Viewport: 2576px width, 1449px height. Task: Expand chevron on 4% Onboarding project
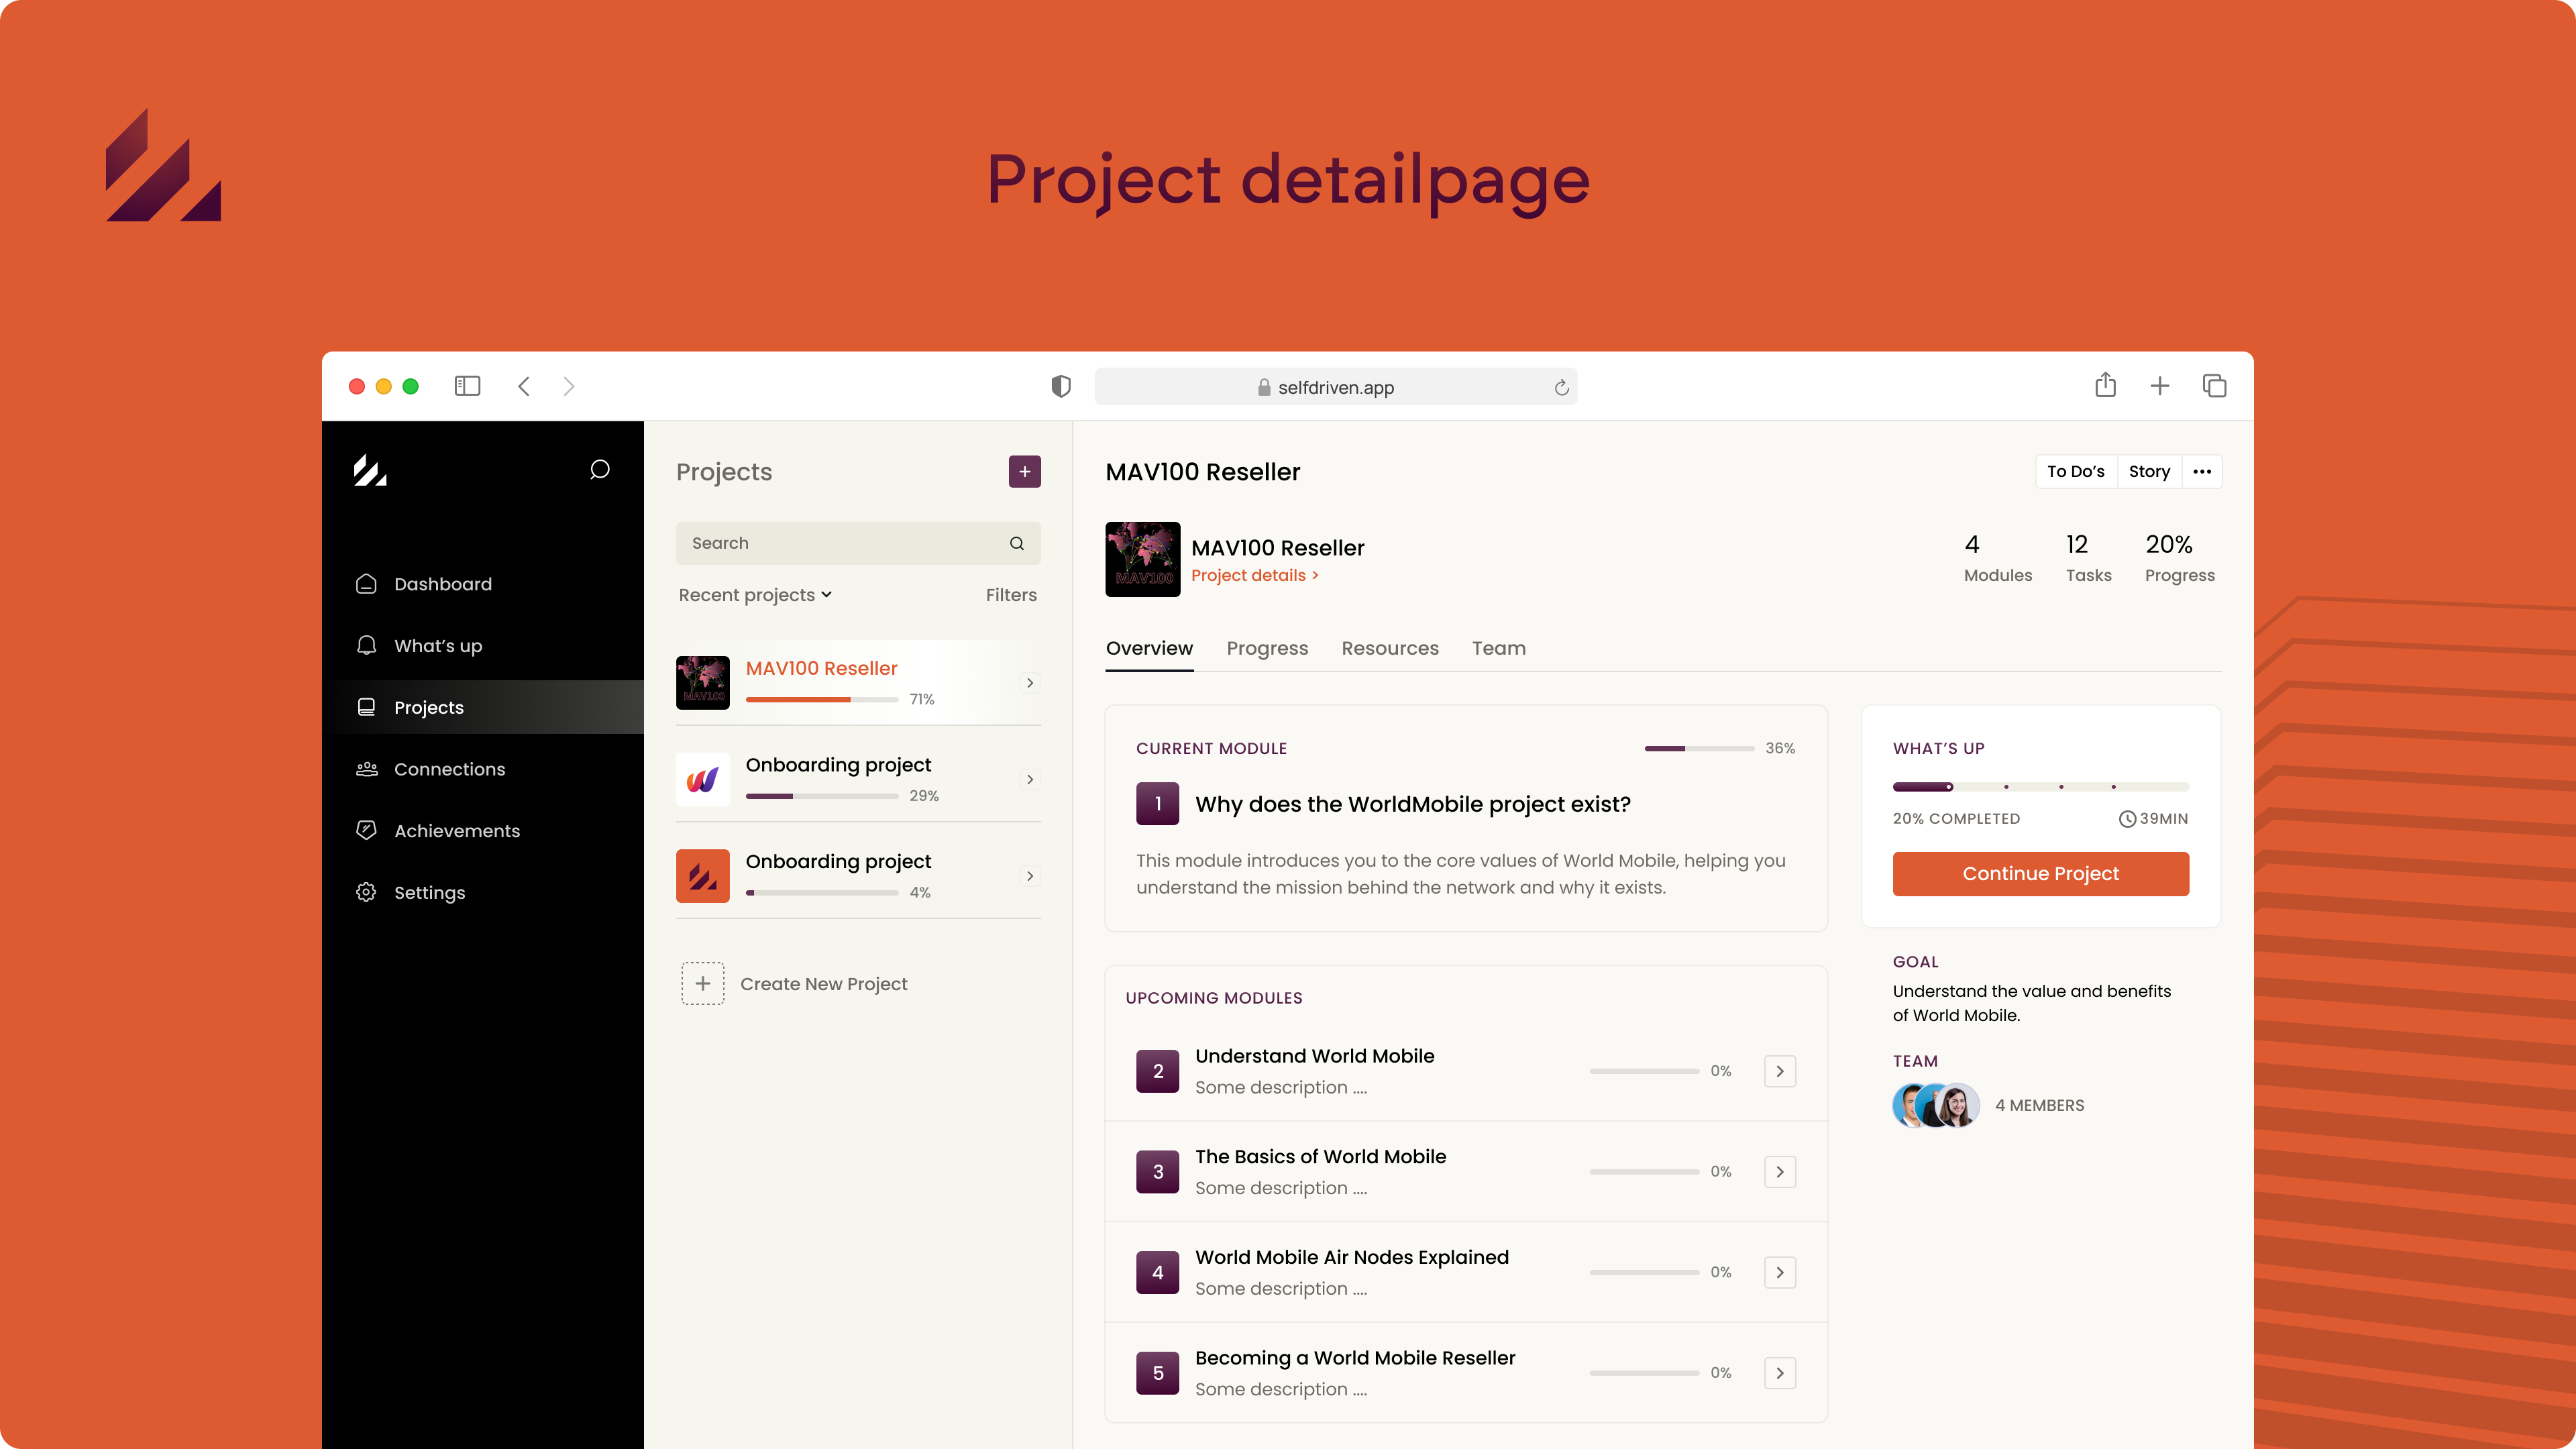tap(1030, 876)
